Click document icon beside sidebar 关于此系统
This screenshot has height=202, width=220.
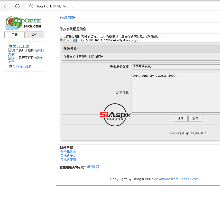(x=10, y=46)
